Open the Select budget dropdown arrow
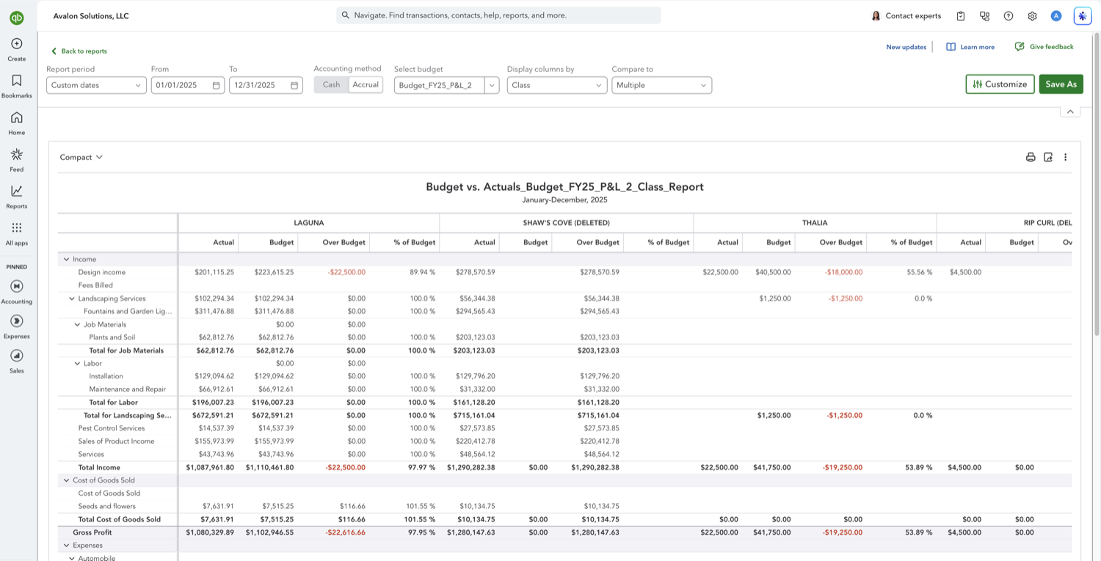The height and width of the screenshot is (561, 1101). (x=492, y=85)
